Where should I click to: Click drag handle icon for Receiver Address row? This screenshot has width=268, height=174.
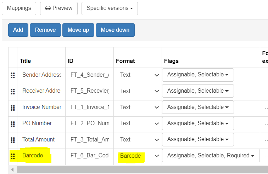(x=13, y=92)
